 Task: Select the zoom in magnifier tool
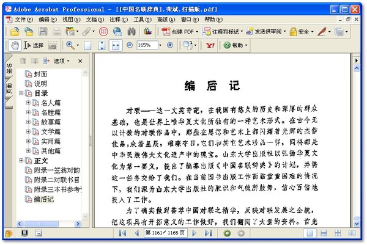pos(70,45)
